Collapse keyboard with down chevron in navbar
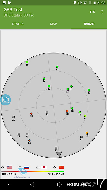Screen dimensions: 107x190 click(9, 185)
